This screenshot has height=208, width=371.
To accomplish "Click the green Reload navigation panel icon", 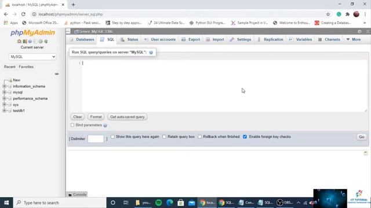I will tap(46, 41).
